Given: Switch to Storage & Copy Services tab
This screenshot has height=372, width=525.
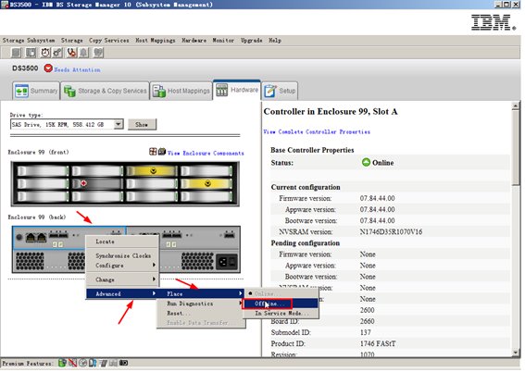Looking at the screenshot, I should coord(105,91).
